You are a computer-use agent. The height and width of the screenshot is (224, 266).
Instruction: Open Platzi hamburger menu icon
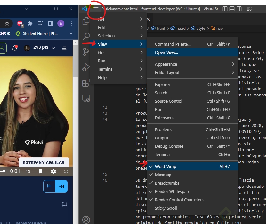pos(64,48)
